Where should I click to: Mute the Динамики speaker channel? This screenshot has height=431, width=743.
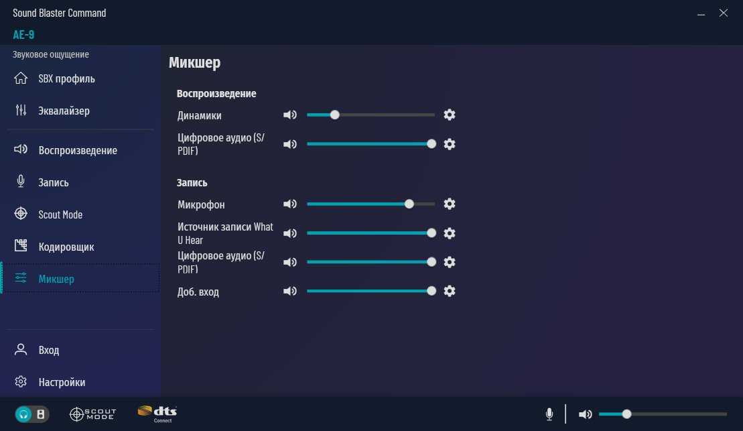289,115
